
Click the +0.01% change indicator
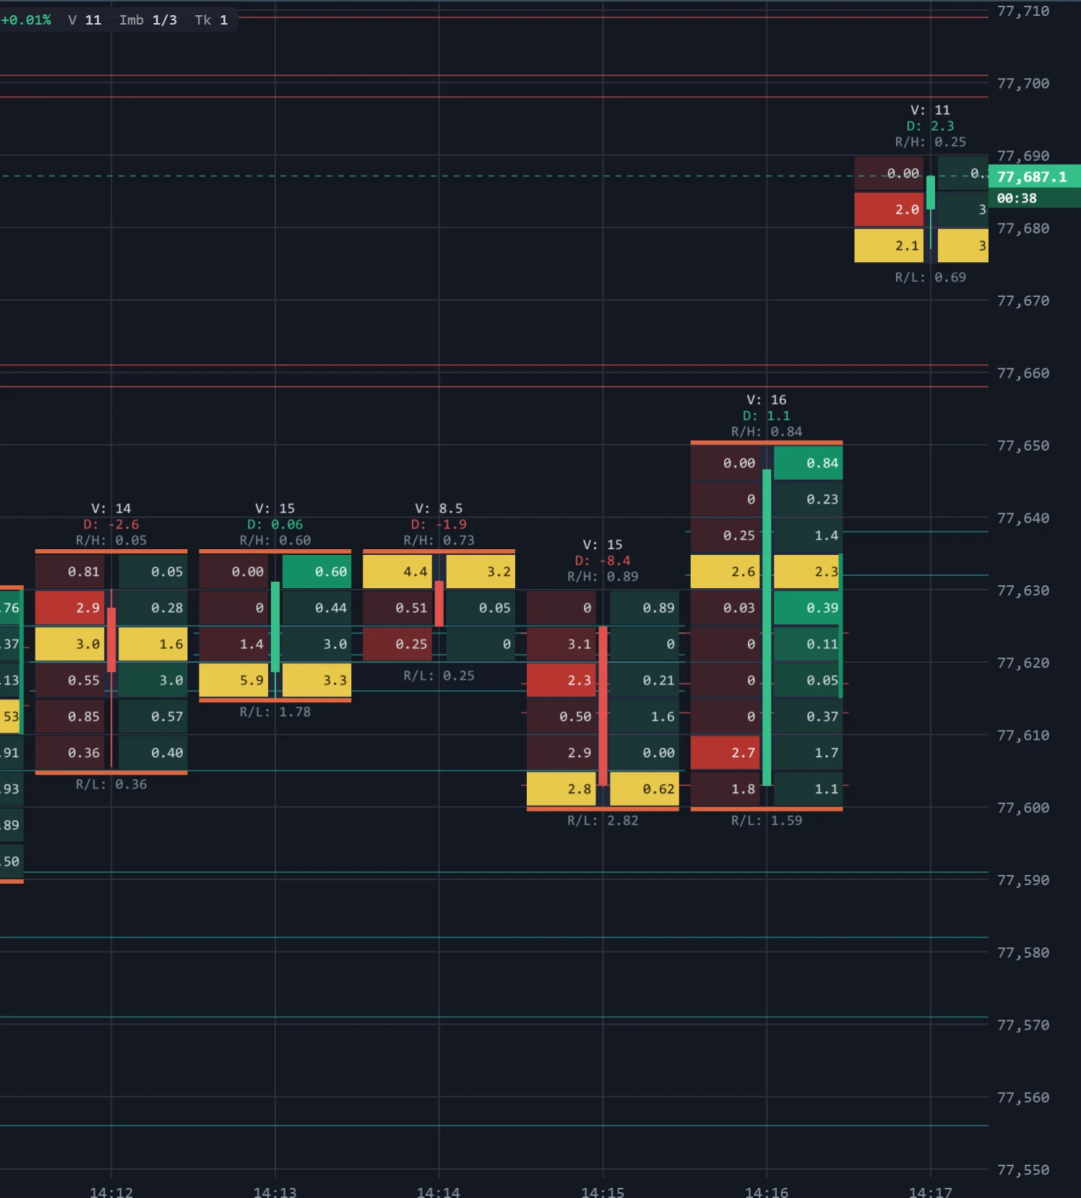[26, 20]
